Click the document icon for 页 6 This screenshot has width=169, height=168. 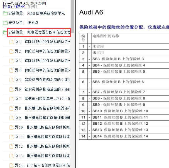[x=11, y=89]
